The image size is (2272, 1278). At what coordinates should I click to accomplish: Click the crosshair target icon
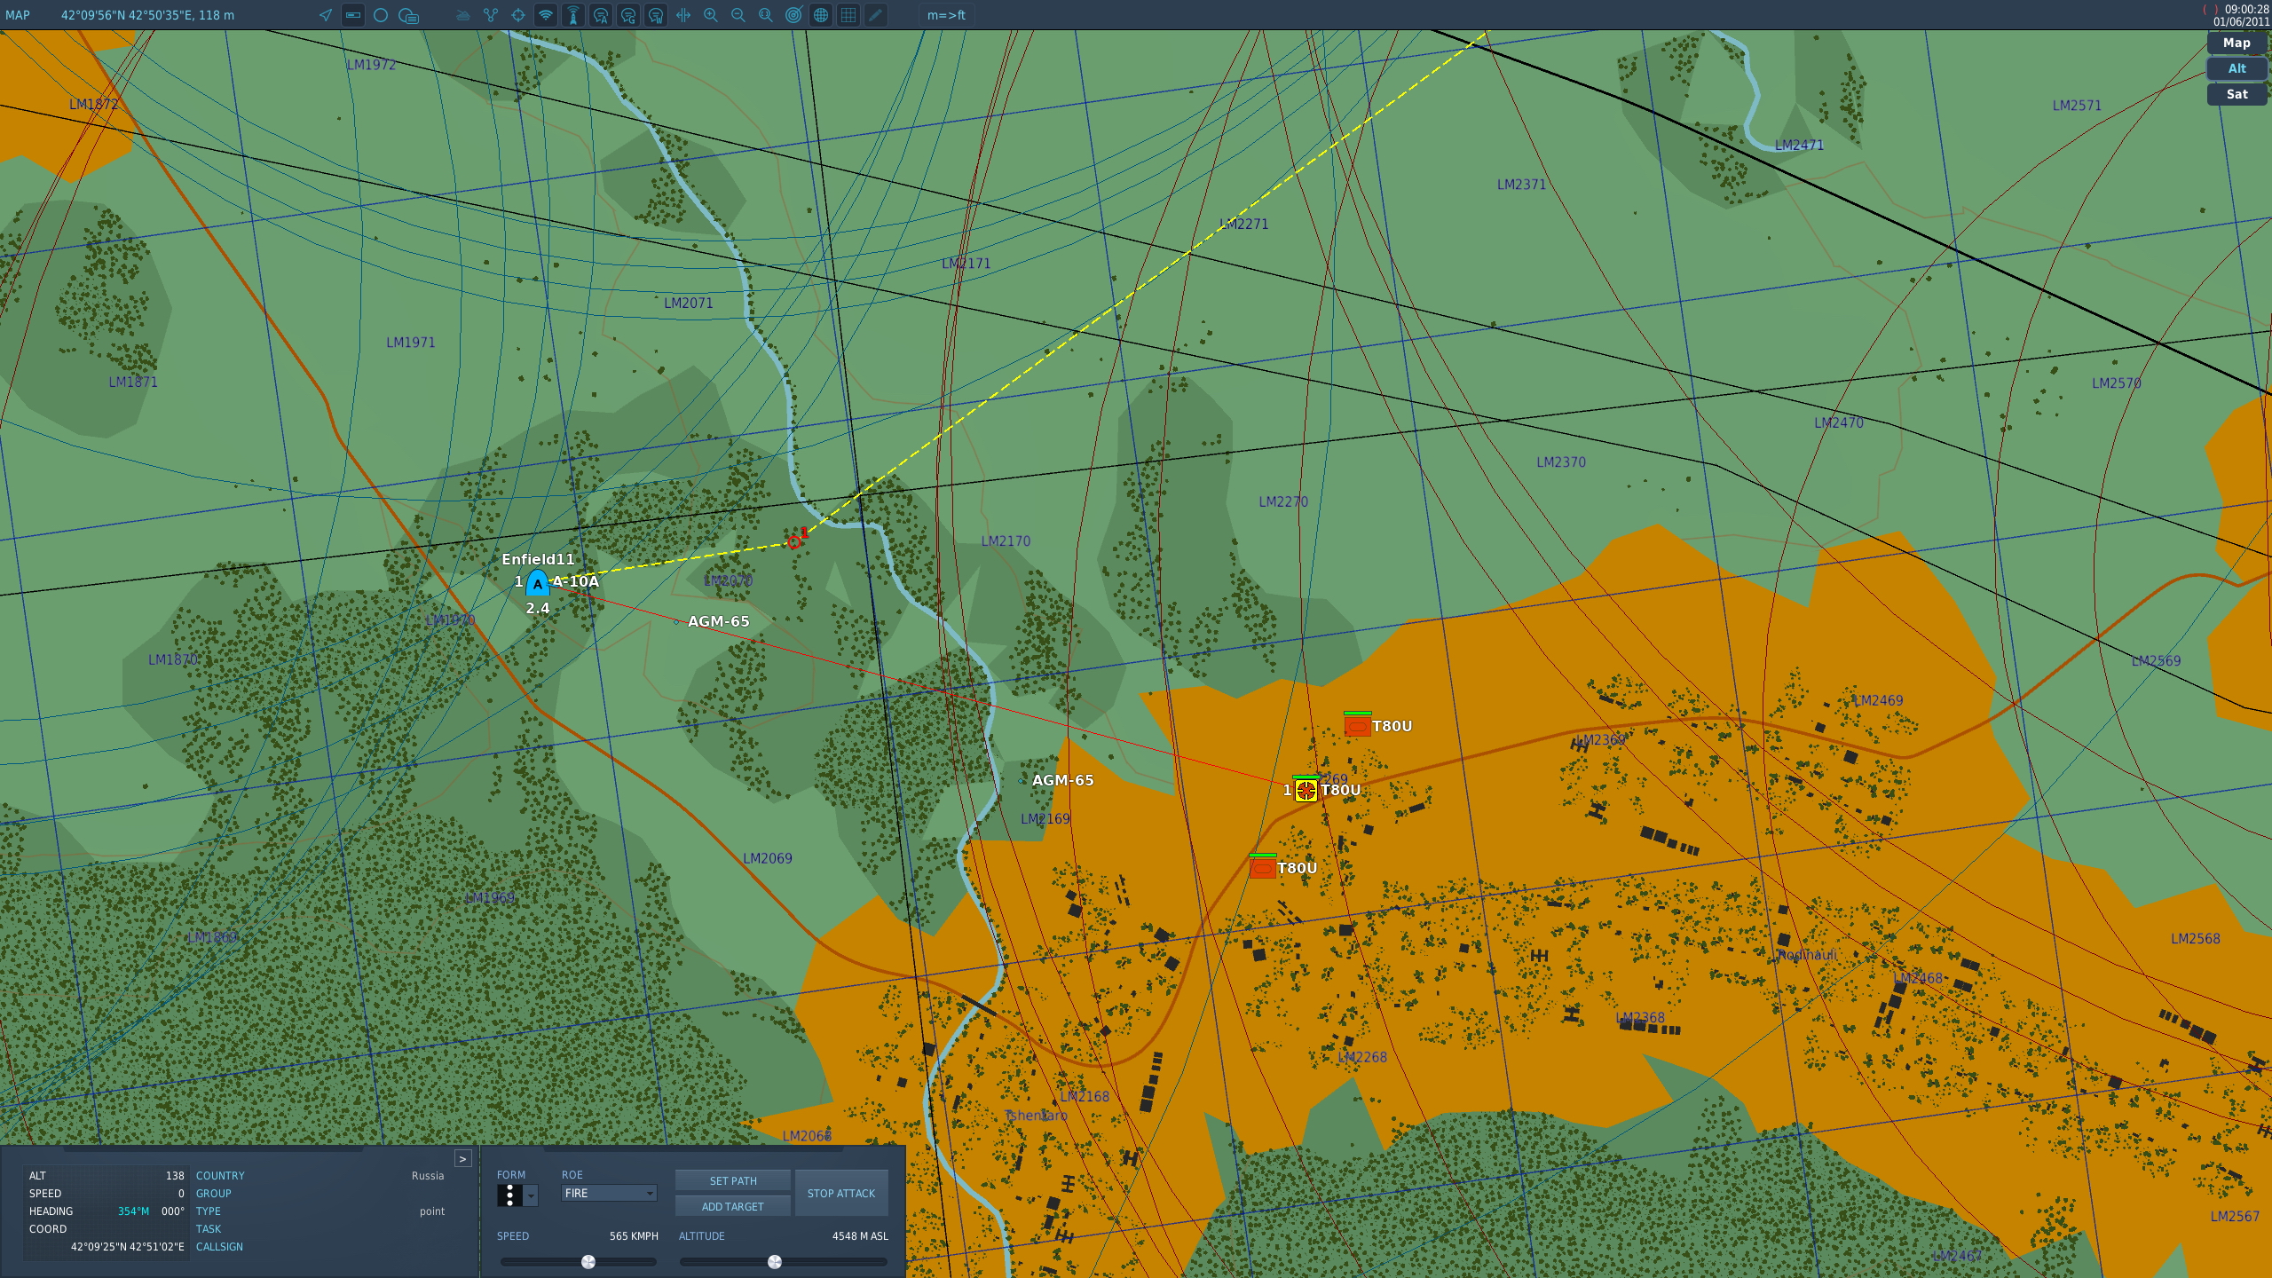tap(518, 15)
